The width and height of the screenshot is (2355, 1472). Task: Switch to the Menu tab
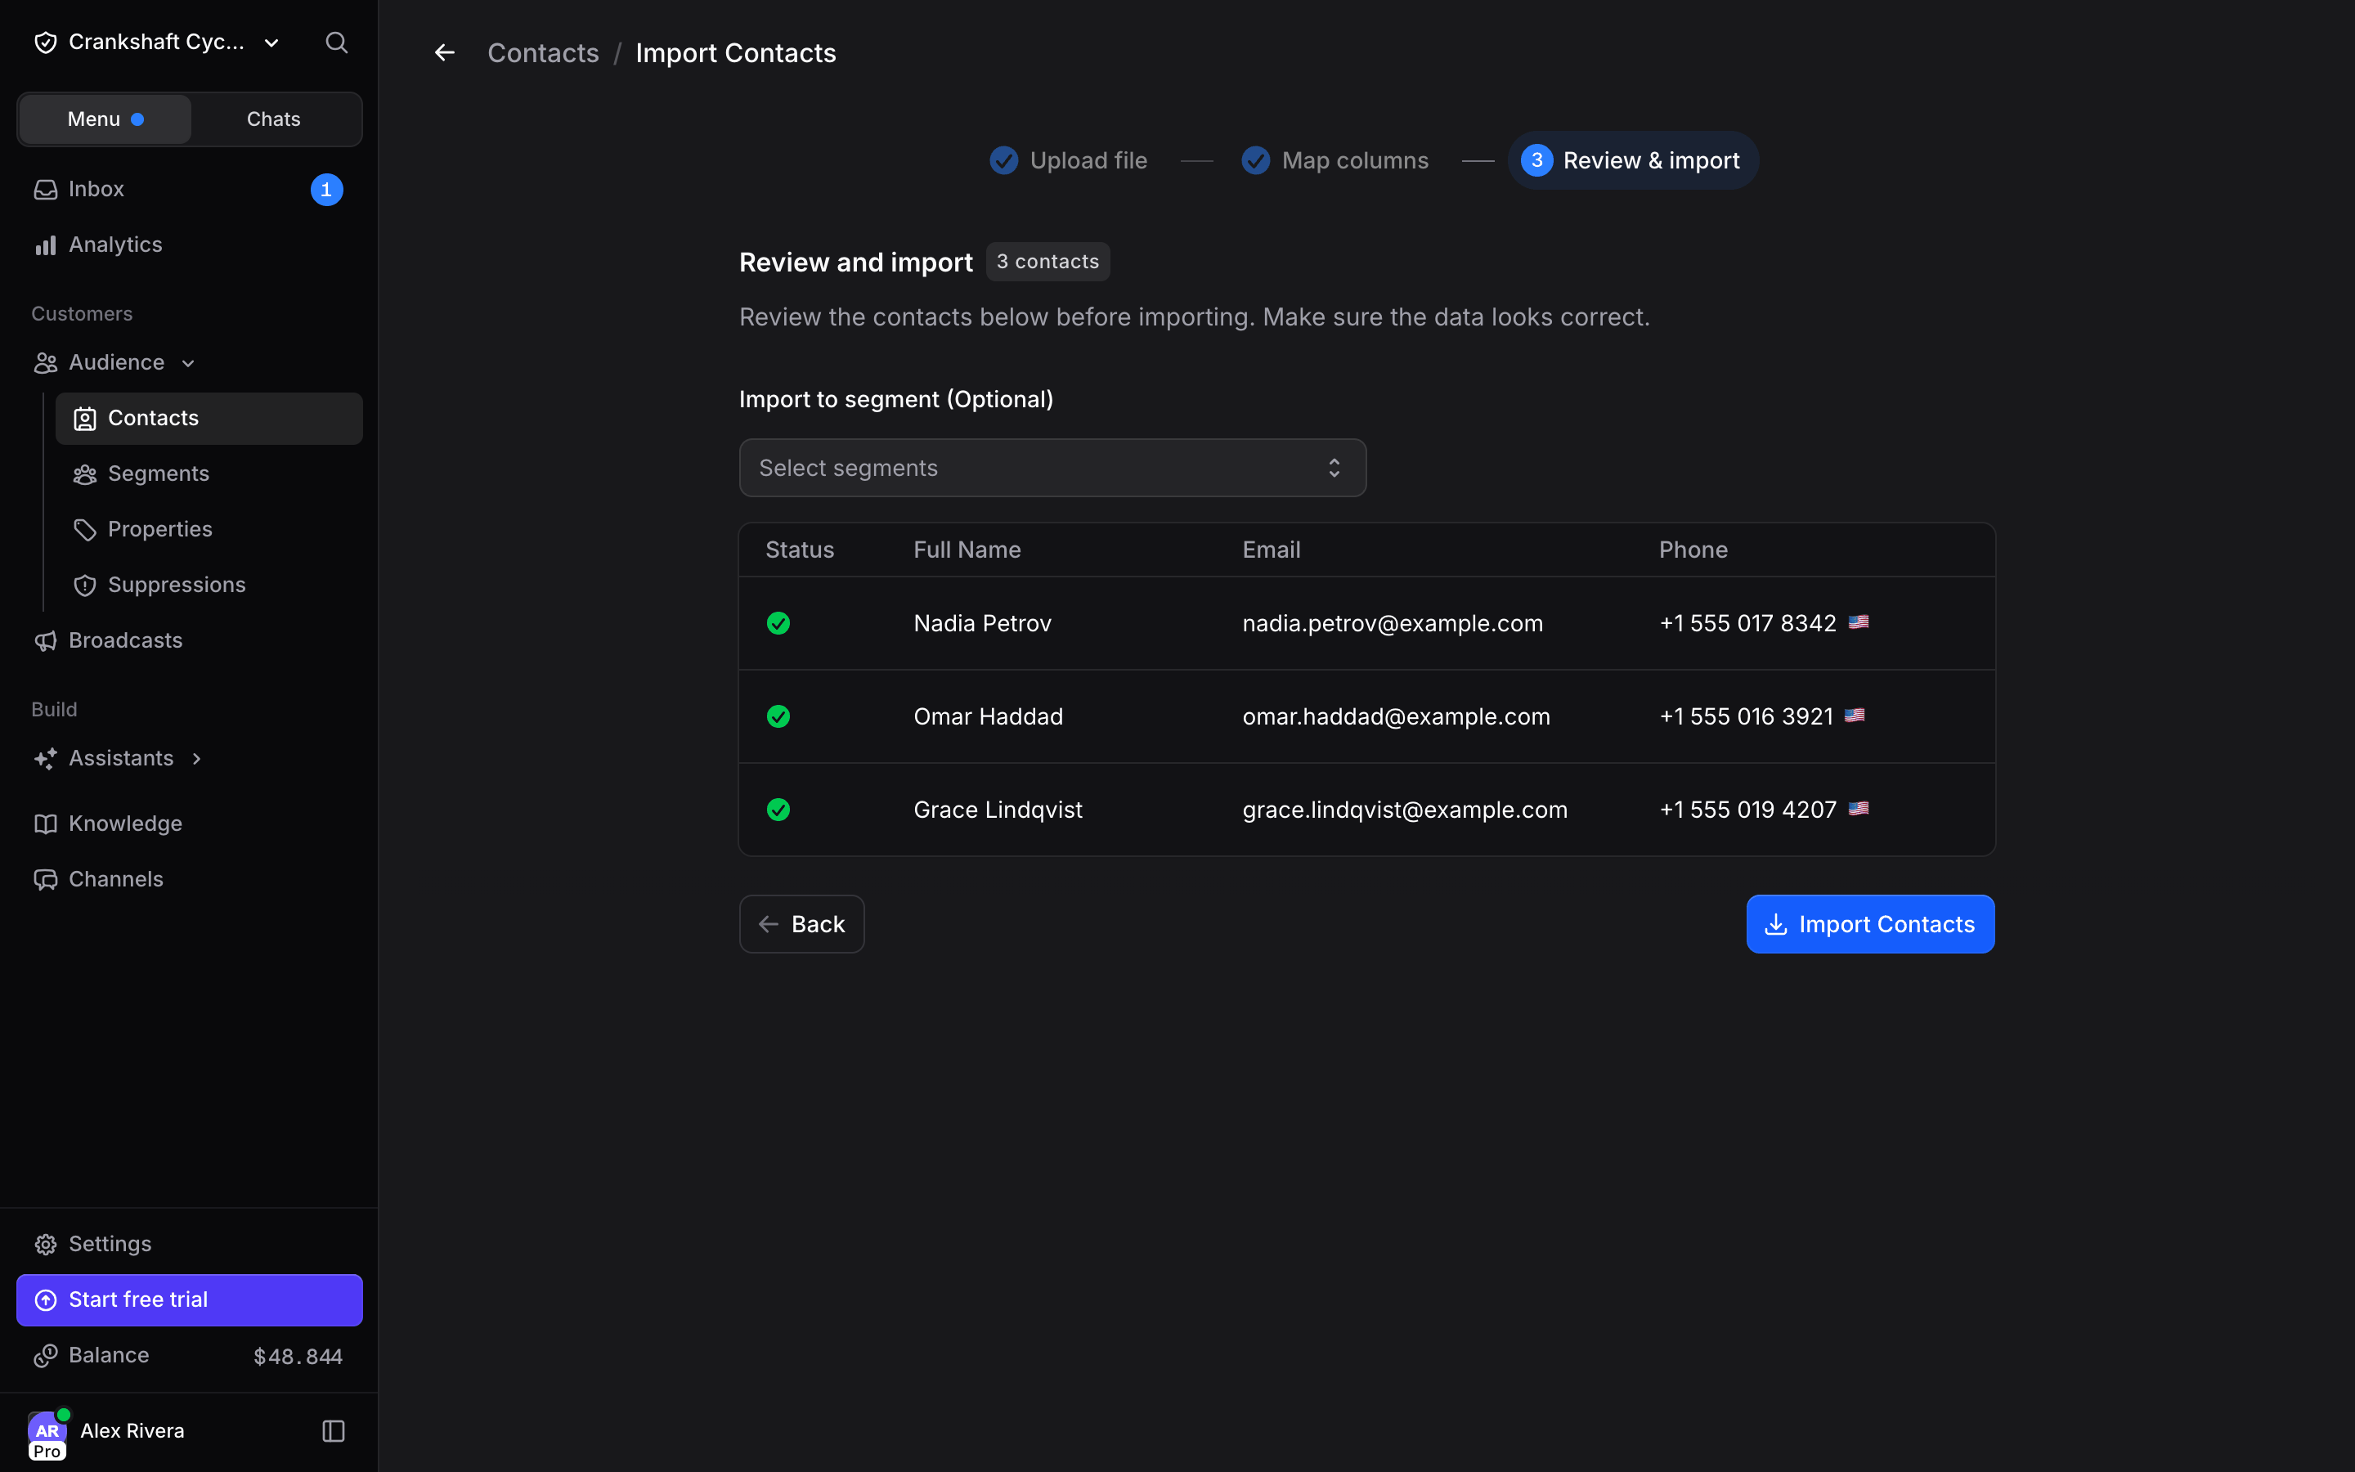click(x=105, y=119)
